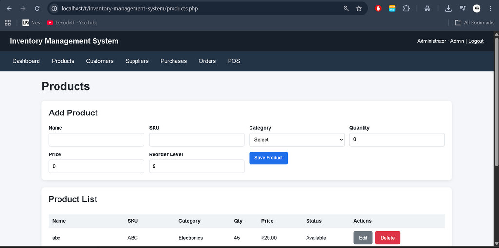Open Chrome three-dot menu
Viewport: 499px width, 248px height.
pos(490,9)
